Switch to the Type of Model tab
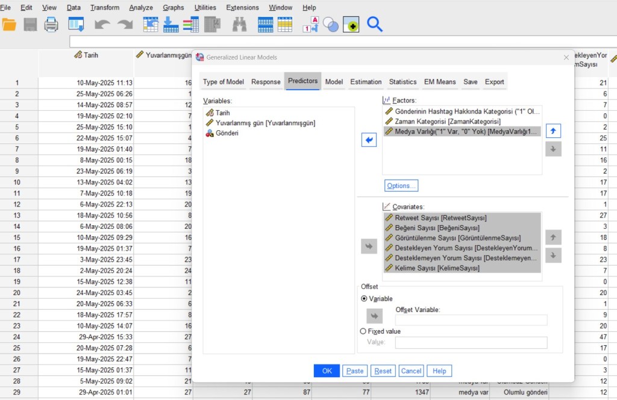 (223, 82)
